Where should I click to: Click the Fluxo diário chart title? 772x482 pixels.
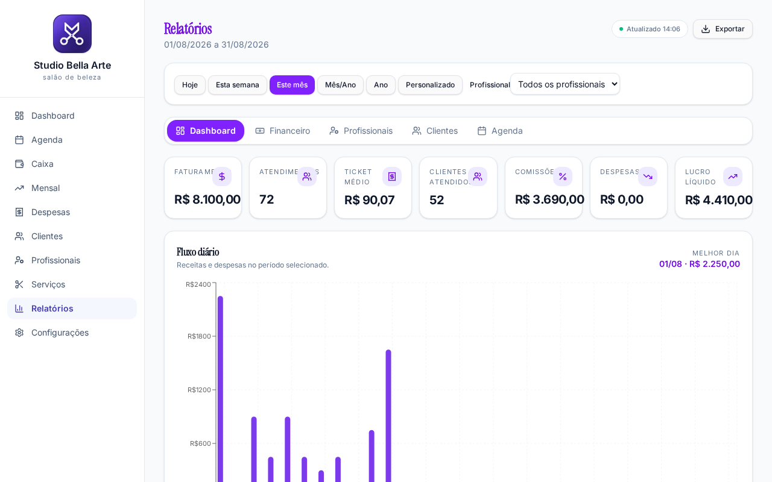click(x=198, y=252)
